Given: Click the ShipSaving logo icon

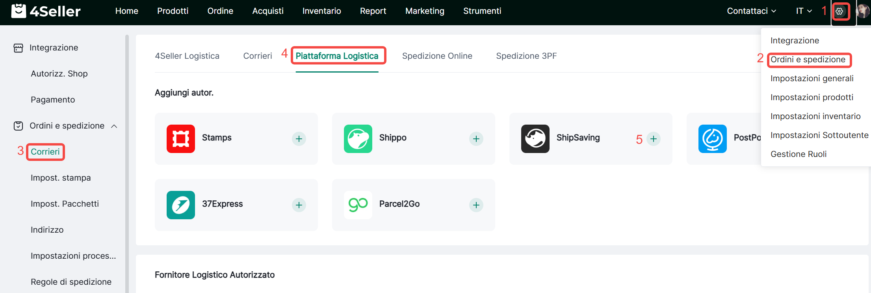Looking at the screenshot, I should (x=535, y=139).
